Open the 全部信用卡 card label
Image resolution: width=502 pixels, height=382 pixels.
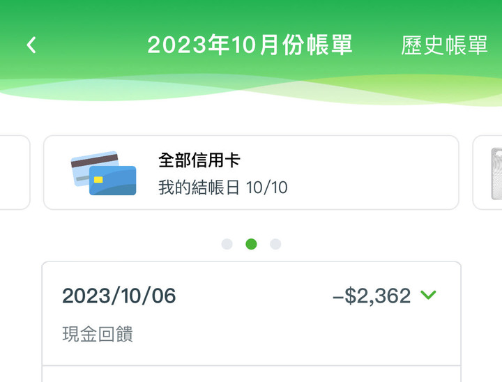click(199, 160)
